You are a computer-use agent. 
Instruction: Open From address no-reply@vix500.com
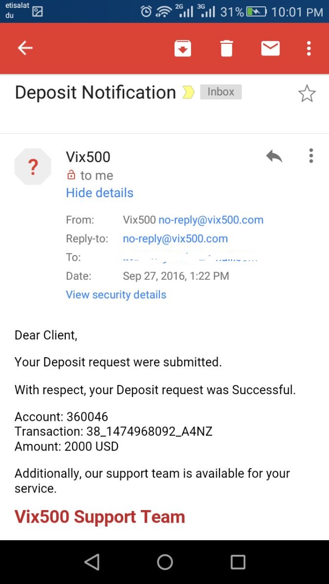click(211, 220)
